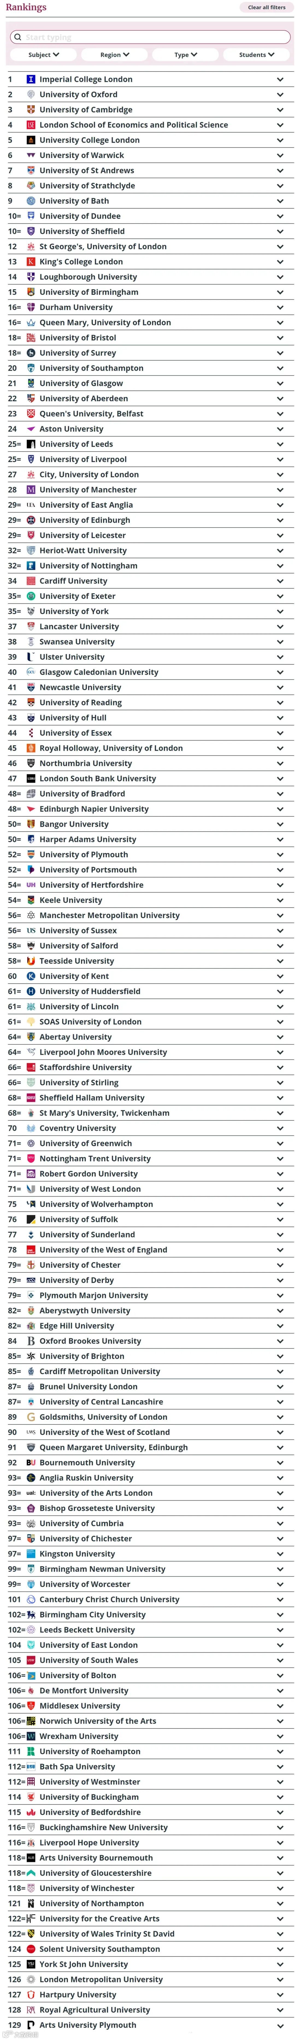Click the search magnifier icon

(x=17, y=37)
